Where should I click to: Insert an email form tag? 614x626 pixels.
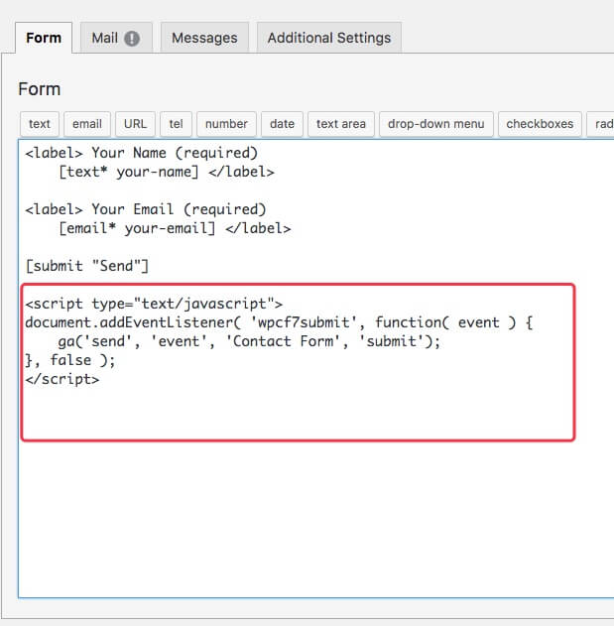[87, 124]
